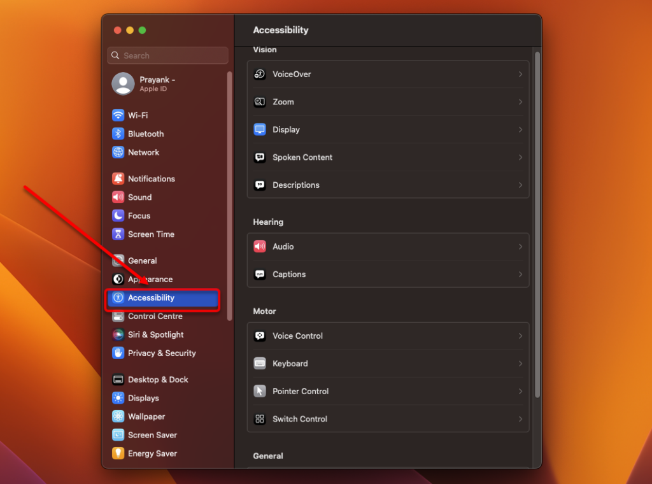Click the Descriptions speech bubble icon

[x=260, y=185]
